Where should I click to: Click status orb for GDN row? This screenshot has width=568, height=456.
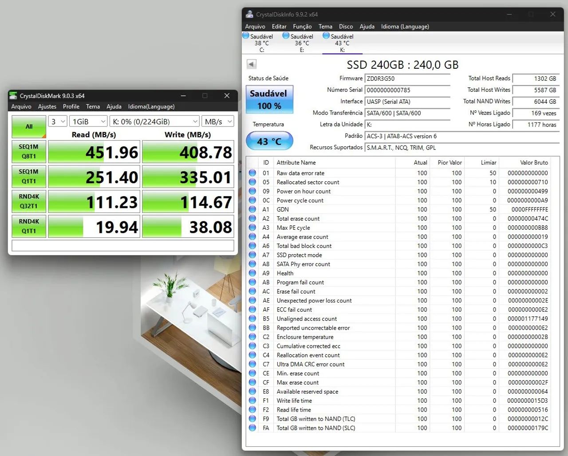pyautogui.click(x=252, y=209)
